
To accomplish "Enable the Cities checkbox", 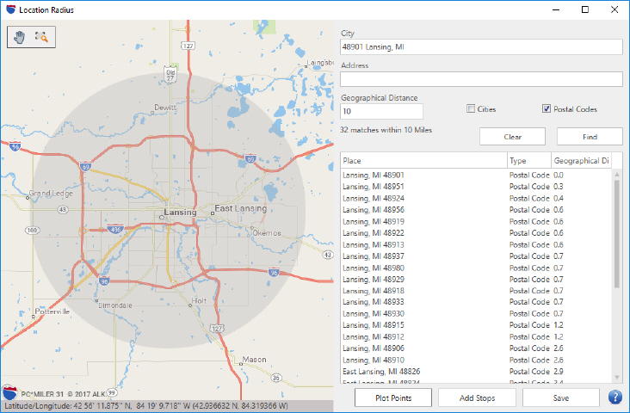I will point(471,109).
